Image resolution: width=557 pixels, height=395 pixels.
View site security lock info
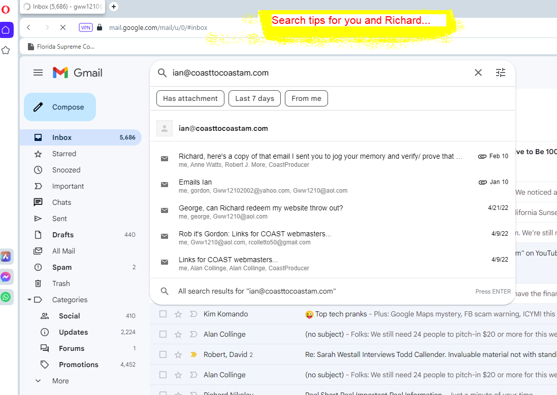[x=100, y=27]
